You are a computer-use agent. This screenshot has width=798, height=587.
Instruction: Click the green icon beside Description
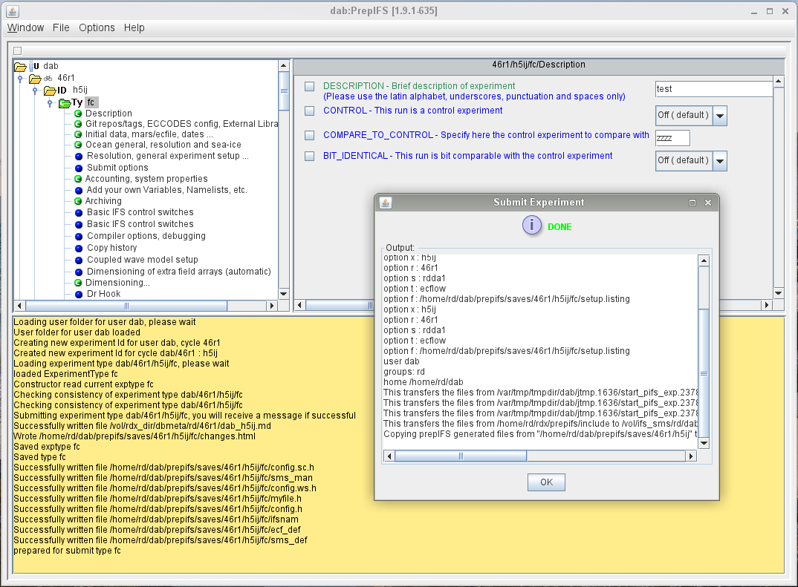tap(78, 114)
